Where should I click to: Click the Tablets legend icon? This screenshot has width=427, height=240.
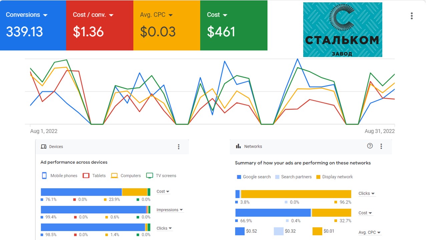click(86, 176)
